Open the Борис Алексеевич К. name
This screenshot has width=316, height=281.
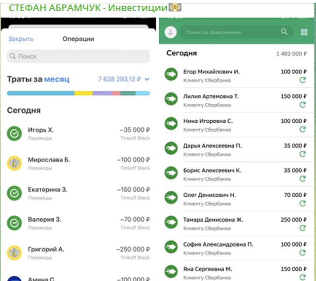(x=212, y=171)
